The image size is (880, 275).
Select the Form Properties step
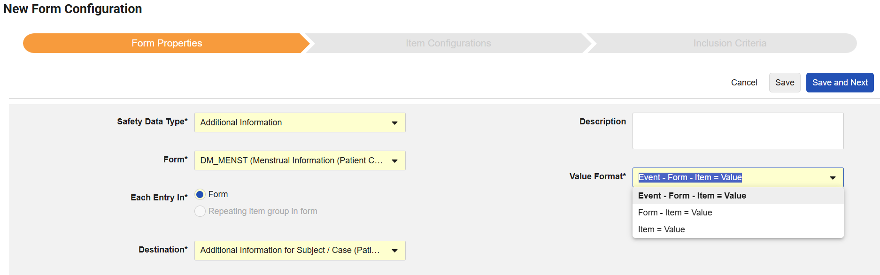pos(167,43)
